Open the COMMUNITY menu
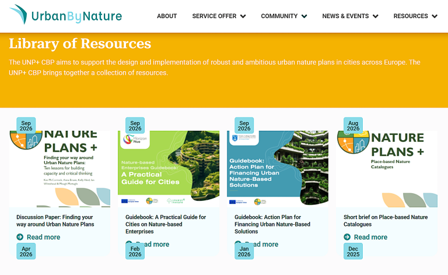The height and width of the screenshot is (275, 448). pos(279,16)
